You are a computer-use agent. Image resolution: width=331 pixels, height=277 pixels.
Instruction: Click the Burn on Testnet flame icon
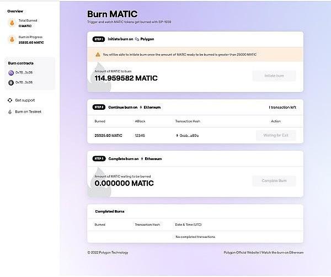pos(10,111)
